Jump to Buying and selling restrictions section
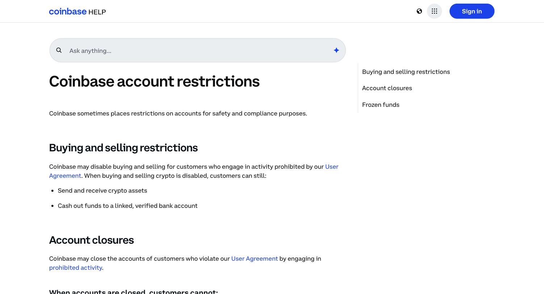The height and width of the screenshot is (294, 544). coord(406,72)
